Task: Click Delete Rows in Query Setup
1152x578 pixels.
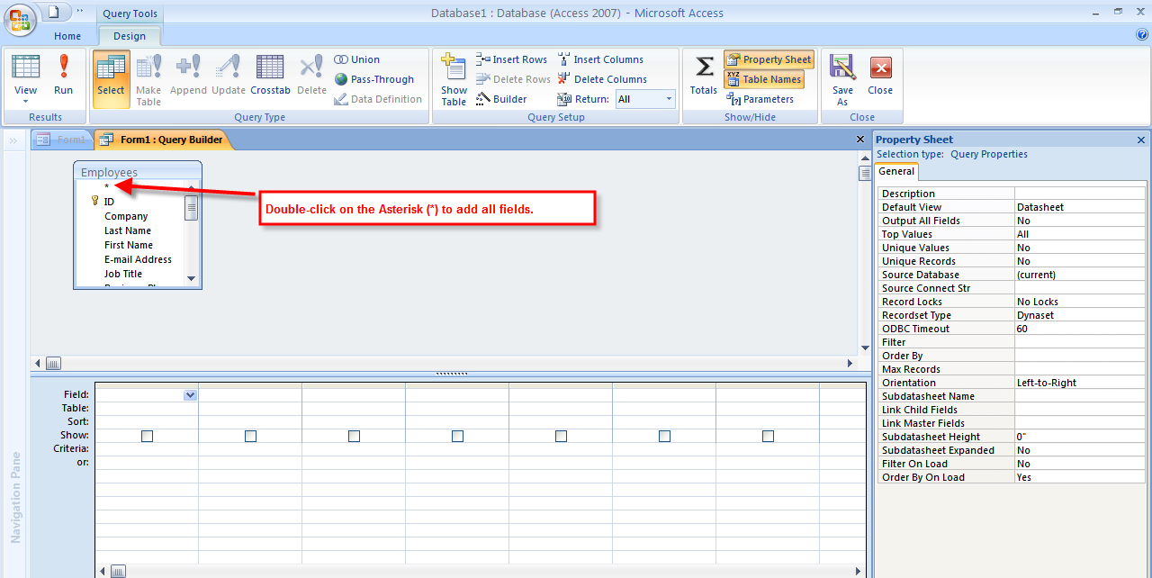Action: click(x=513, y=79)
